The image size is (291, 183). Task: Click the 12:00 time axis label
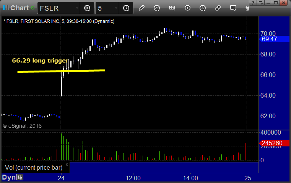click(133, 178)
